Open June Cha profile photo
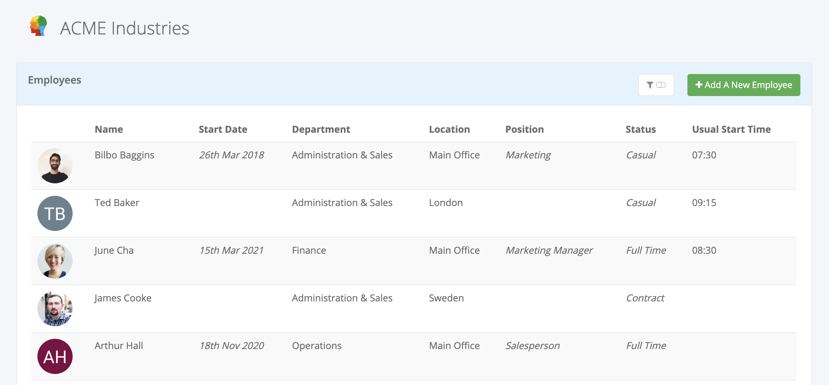Viewport: 829px width, 385px height. pos(55,261)
